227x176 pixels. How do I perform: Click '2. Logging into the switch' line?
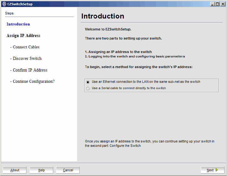point(135,56)
